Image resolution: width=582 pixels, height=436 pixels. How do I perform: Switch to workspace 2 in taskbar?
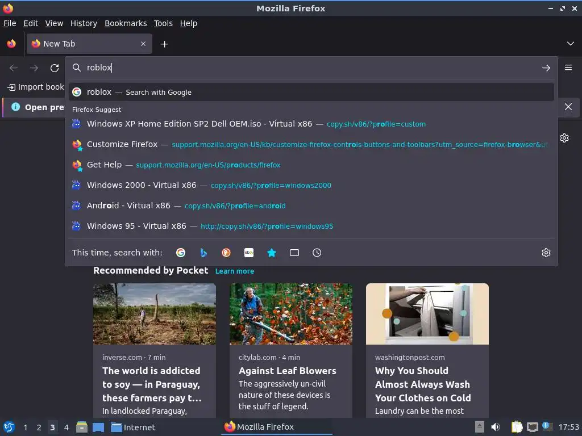pos(39,427)
